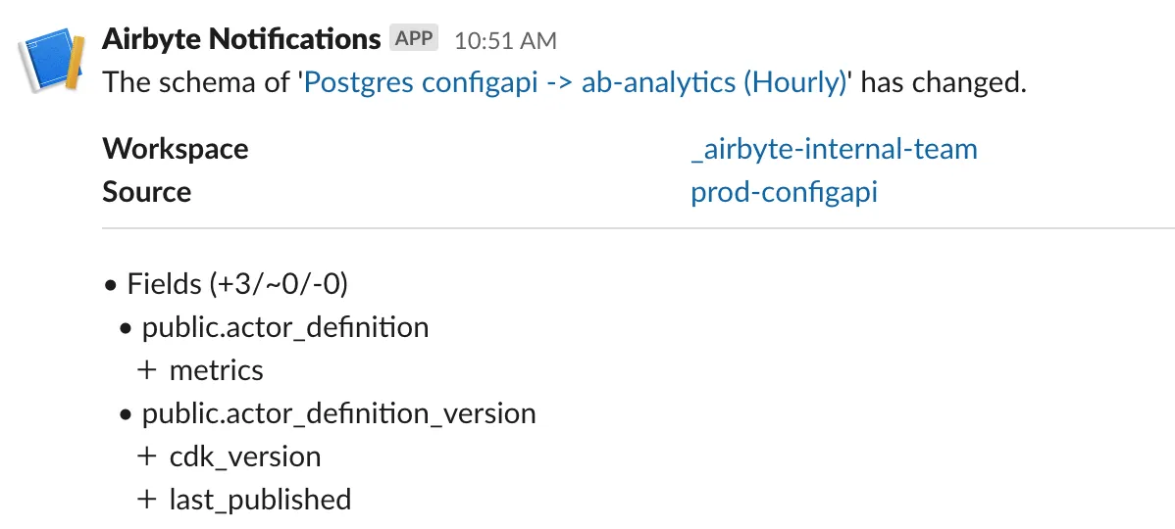Open the Airbyte Notifications sender name
1175x529 pixels.
click(241, 39)
